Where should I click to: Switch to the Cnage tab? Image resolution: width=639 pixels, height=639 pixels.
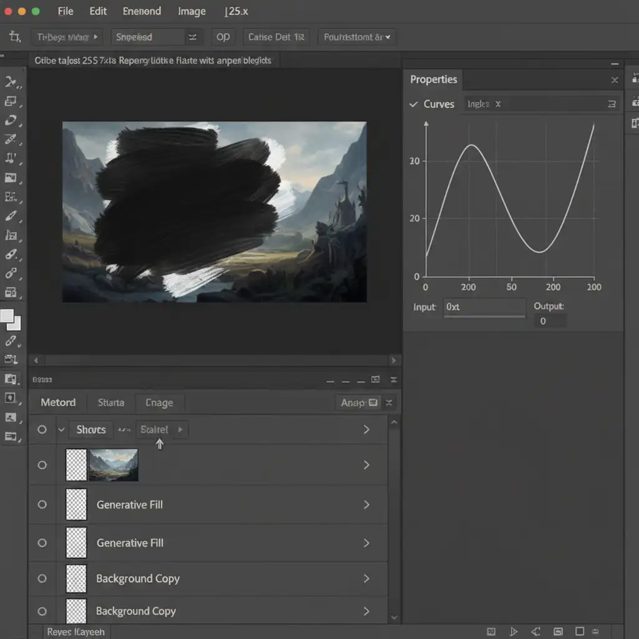point(159,402)
